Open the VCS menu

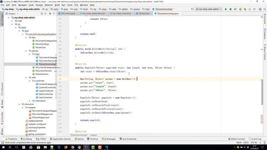coord(76,5)
